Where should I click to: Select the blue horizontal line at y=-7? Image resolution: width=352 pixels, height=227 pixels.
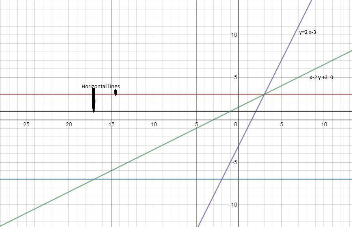(x=158, y=179)
